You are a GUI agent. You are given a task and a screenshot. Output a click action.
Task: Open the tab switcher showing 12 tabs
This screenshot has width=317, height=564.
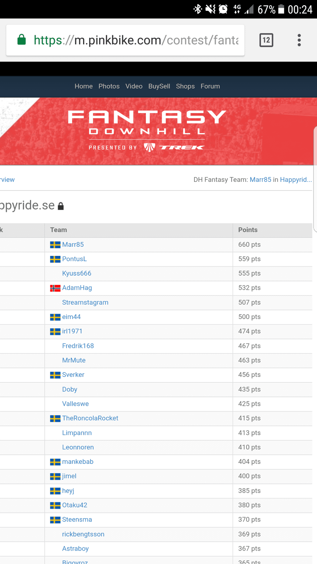266,40
